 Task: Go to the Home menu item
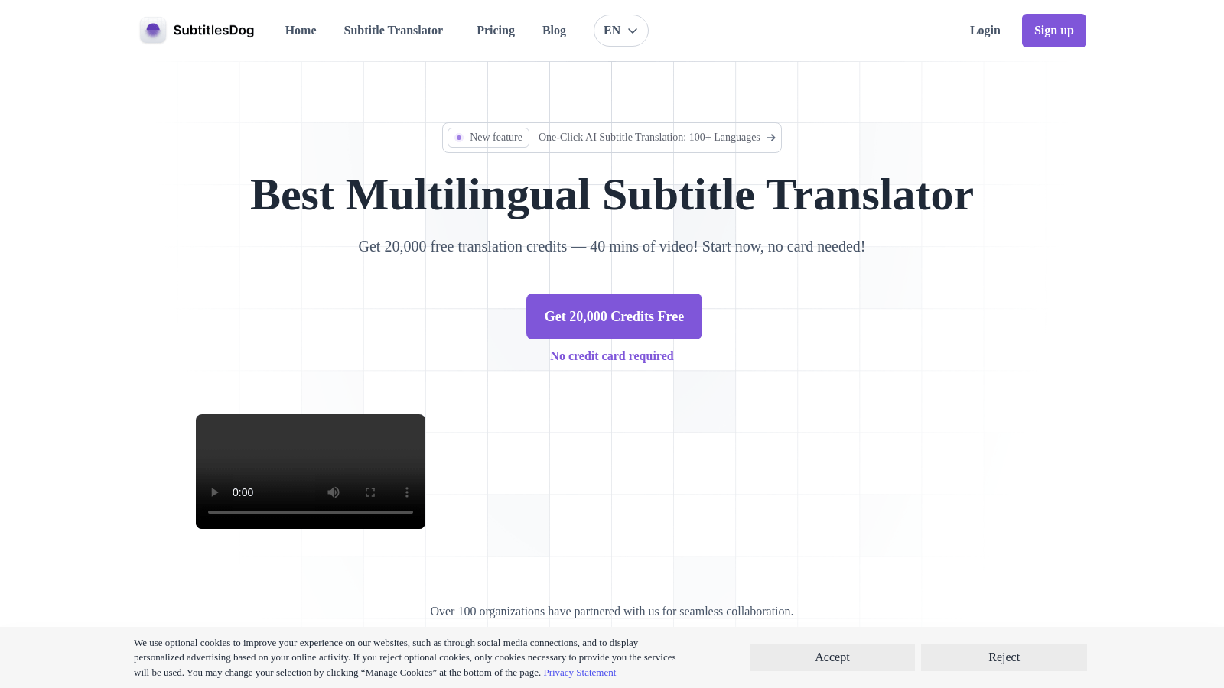[x=301, y=31]
